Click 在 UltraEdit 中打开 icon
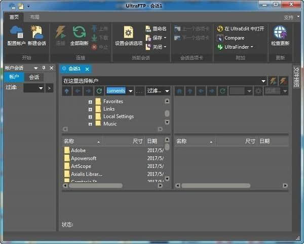Viewport: 304px width, 244px height. pyautogui.click(x=220, y=29)
